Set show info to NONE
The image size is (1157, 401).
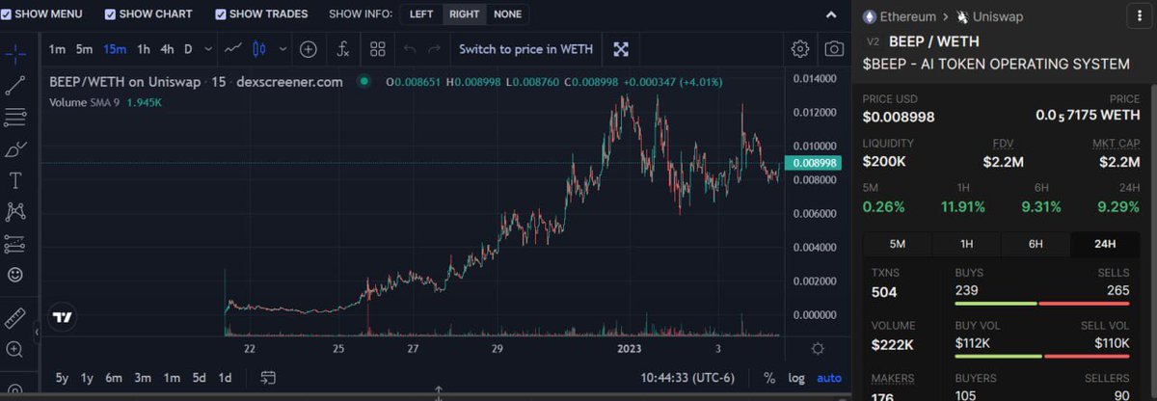tap(507, 14)
